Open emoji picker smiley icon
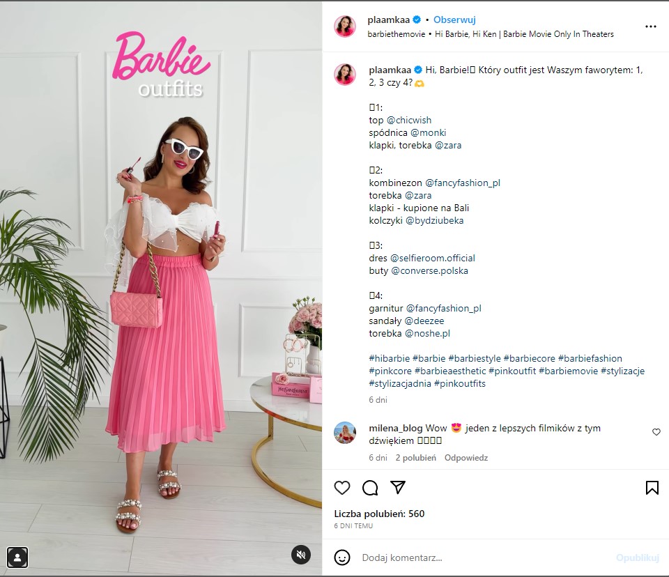The height and width of the screenshot is (577, 669). [x=341, y=557]
